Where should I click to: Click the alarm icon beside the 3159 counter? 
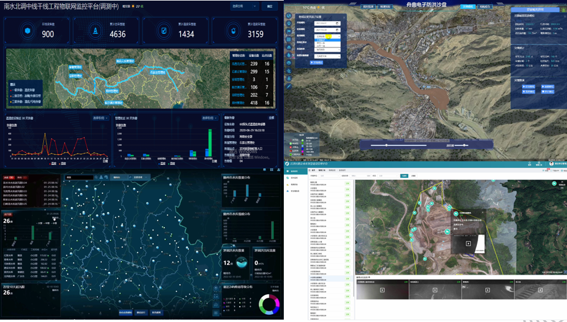(x=233, y=30)
